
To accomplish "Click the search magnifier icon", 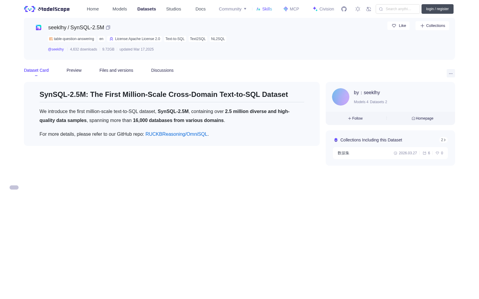I will [381, 9].
